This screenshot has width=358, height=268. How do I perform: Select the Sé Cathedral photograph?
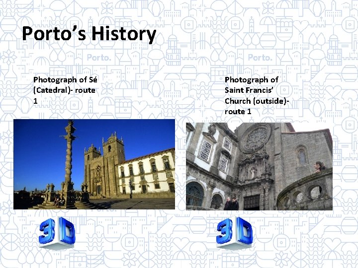(x=94, y=164)
